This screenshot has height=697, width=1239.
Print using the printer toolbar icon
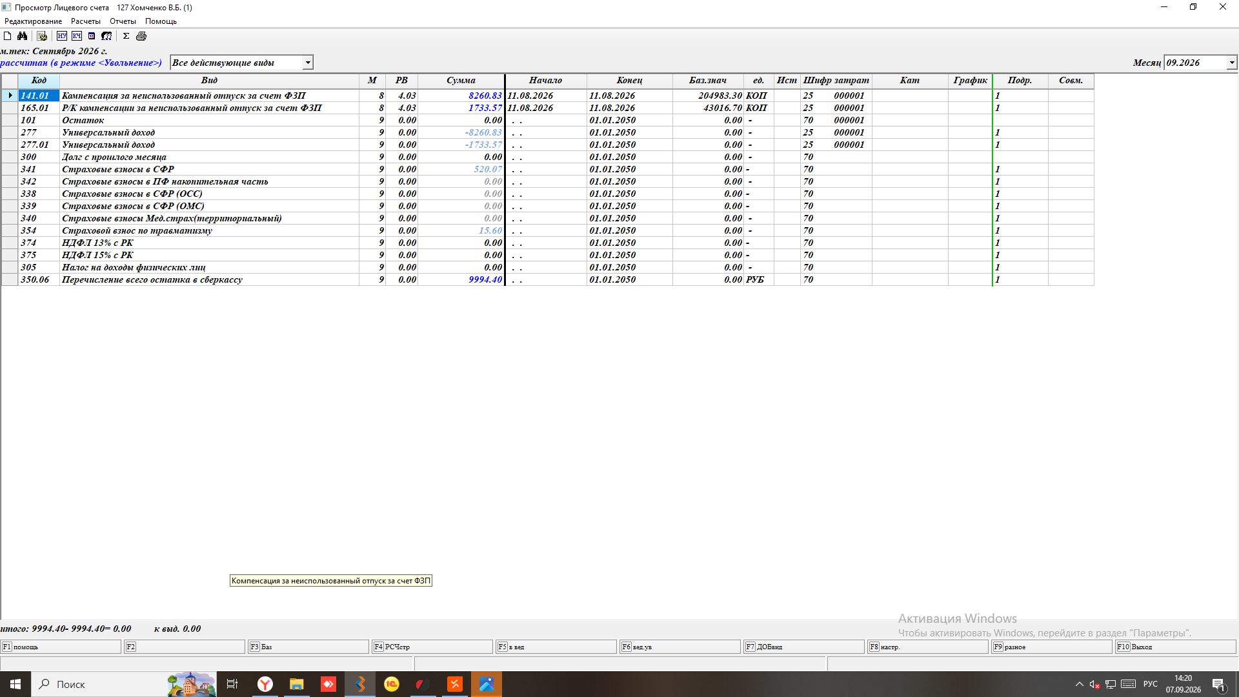pos(141,36)
